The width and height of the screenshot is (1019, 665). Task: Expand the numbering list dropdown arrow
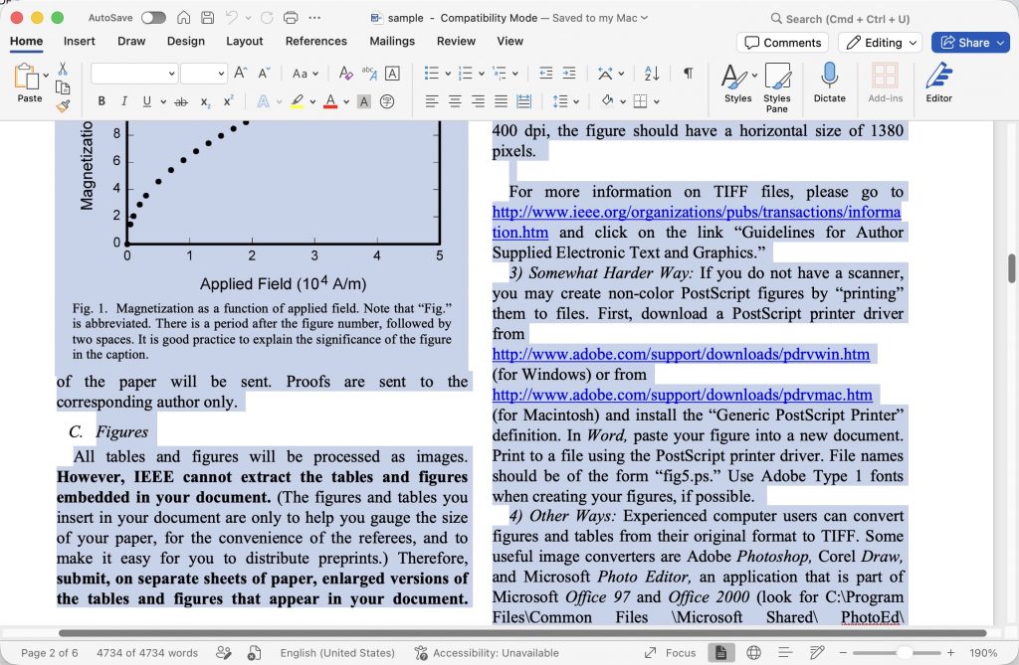[482, 74]
